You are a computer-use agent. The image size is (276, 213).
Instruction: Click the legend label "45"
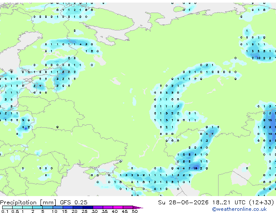pyautogui.click(x=125, y=211)
